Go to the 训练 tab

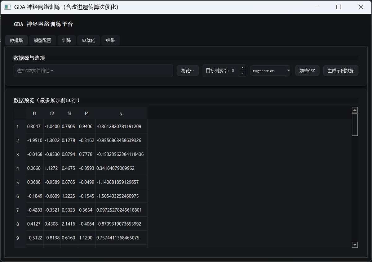click(67, 40)
